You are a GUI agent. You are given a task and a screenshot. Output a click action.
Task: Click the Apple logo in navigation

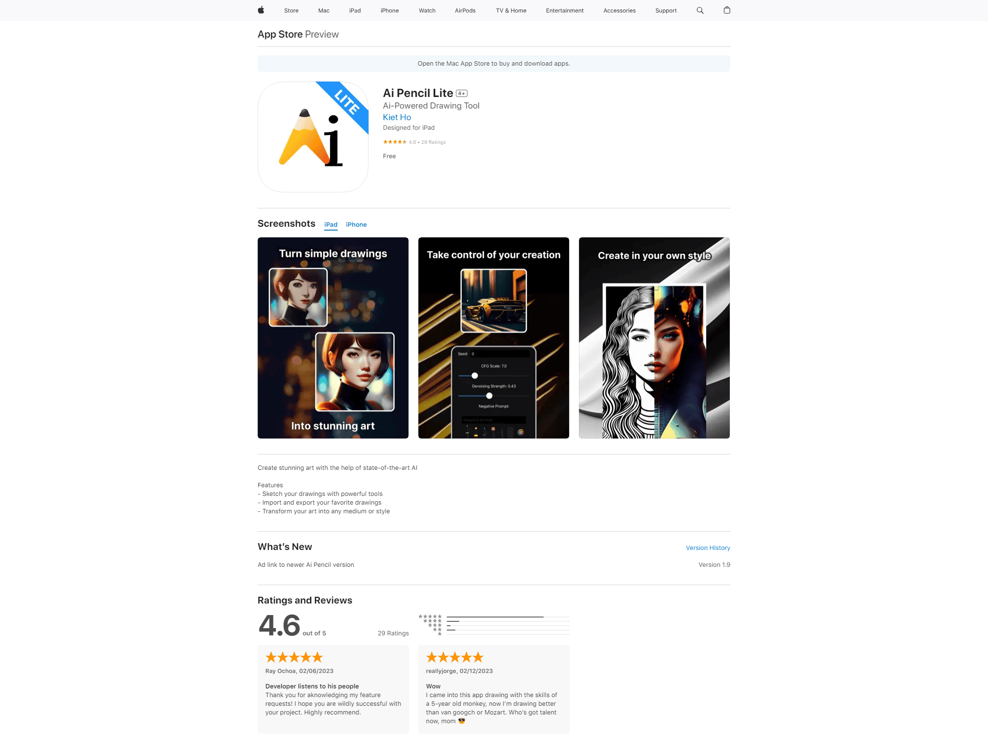pos(261,10)
